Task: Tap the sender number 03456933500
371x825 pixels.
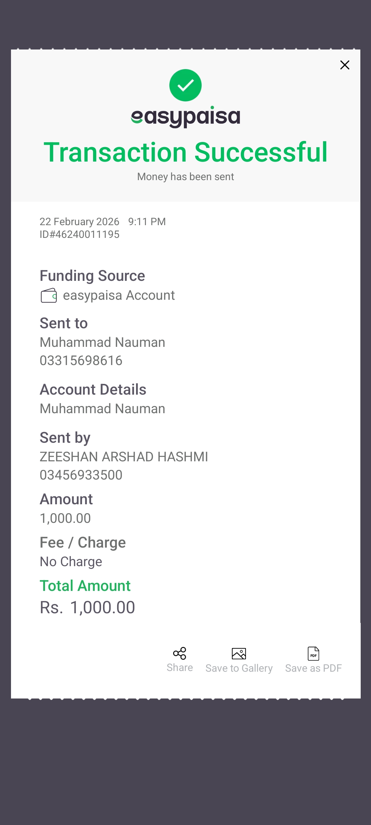Action: pyautogui.click(x=81, y=475)
